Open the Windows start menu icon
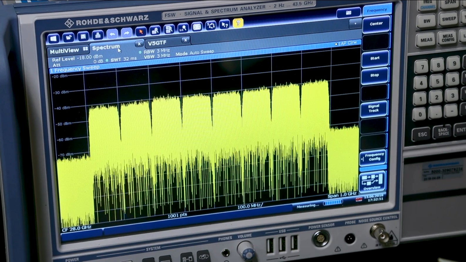 tap(53, 38)
